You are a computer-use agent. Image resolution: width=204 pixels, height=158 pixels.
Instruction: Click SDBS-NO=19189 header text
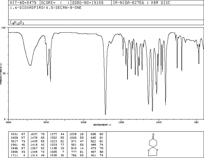pyautogui.click(x=88, y=3)
